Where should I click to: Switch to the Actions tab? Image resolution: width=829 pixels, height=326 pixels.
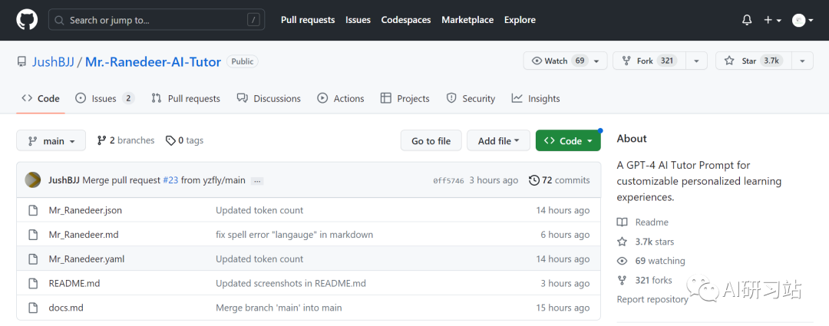(341, 99)
